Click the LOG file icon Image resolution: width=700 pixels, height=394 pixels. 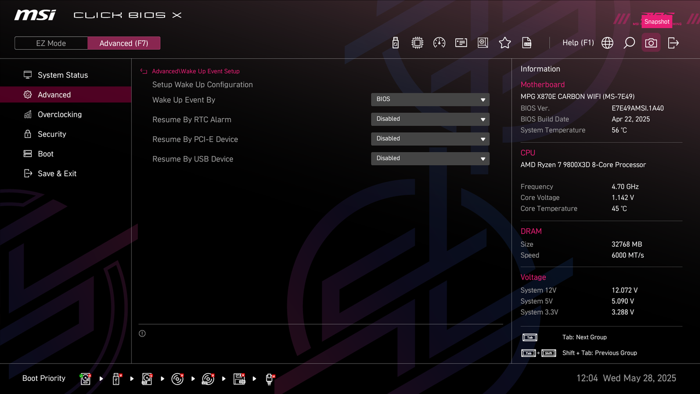(527, 43)
